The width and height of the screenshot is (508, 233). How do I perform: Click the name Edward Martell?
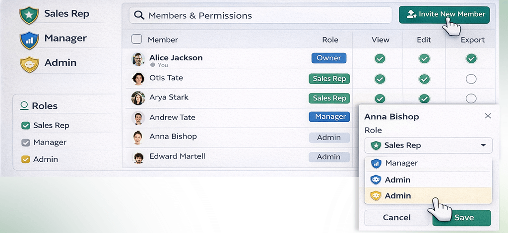177,156
